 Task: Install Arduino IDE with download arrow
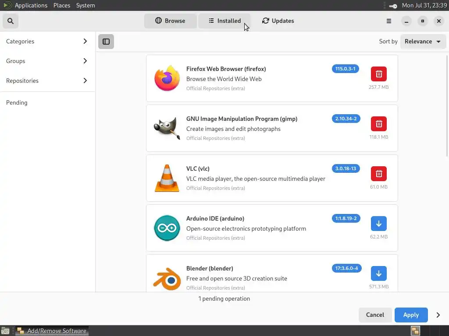coord(378,224)
